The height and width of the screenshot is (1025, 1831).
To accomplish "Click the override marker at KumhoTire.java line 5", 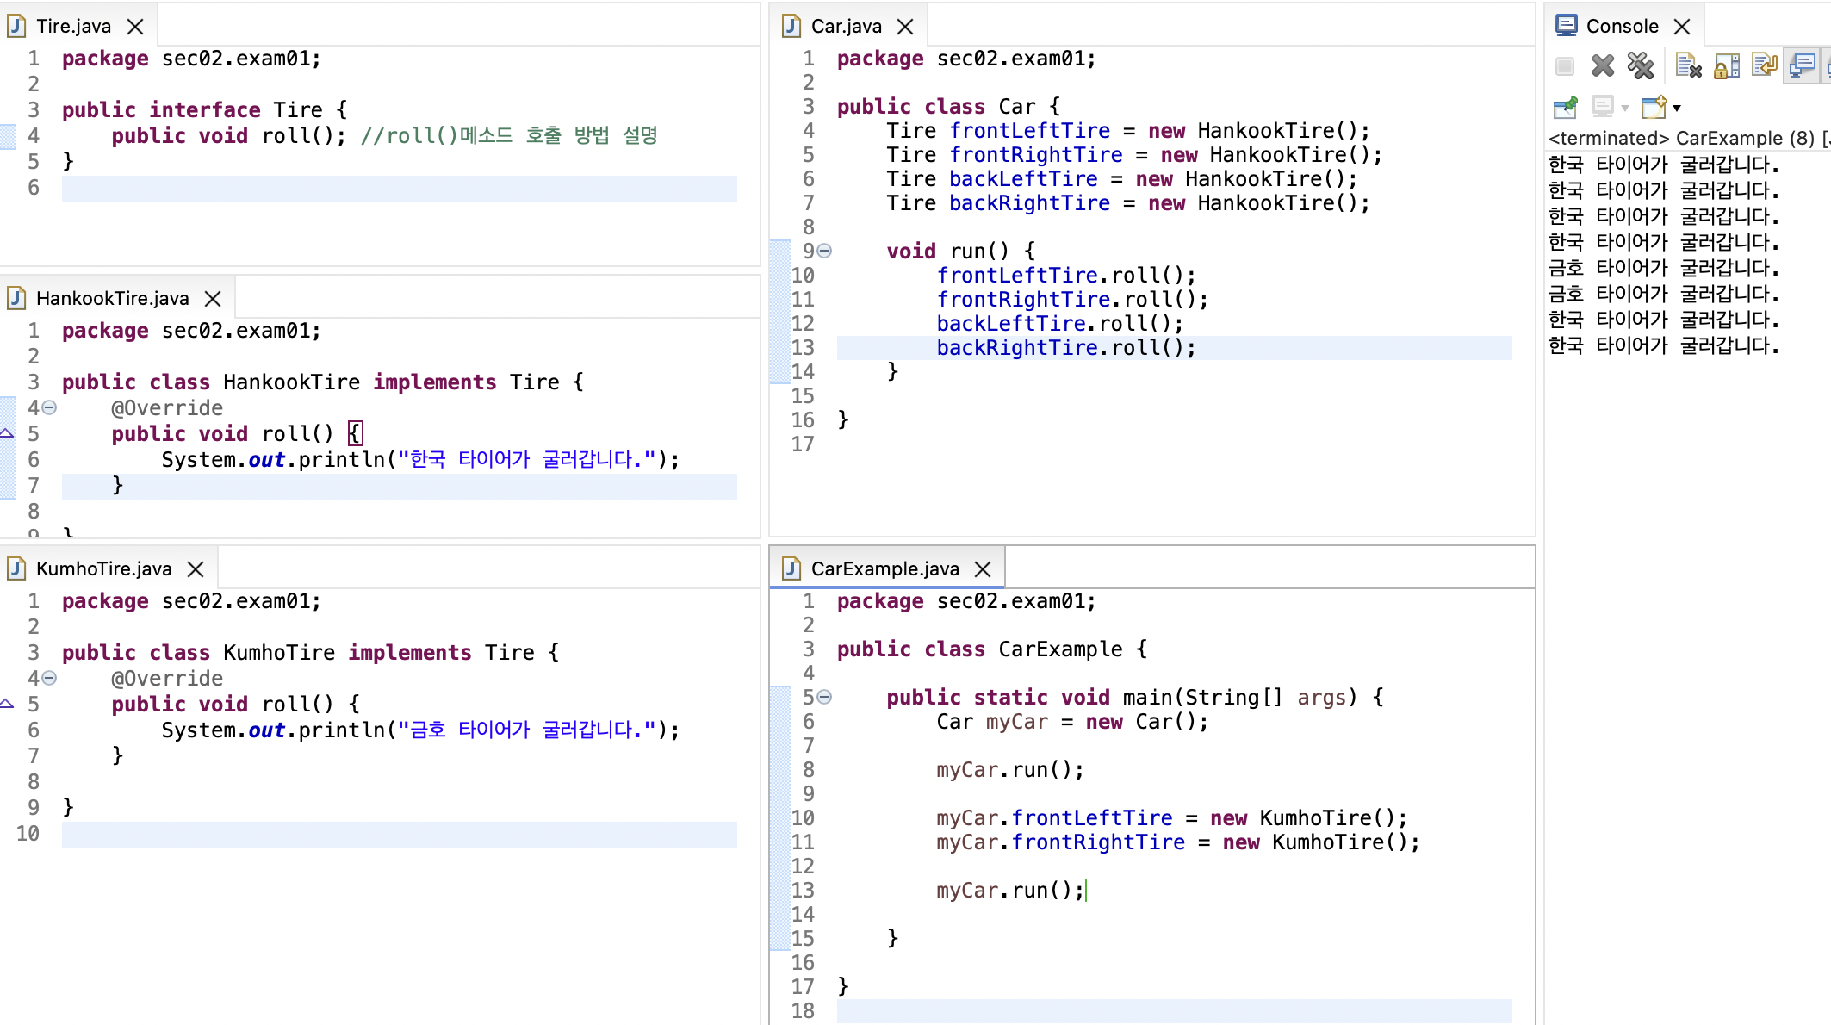I will [x=7, y=704].
